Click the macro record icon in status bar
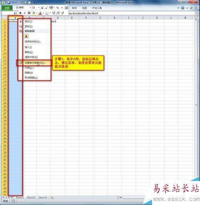200x205 pixels. click(13, 201)
